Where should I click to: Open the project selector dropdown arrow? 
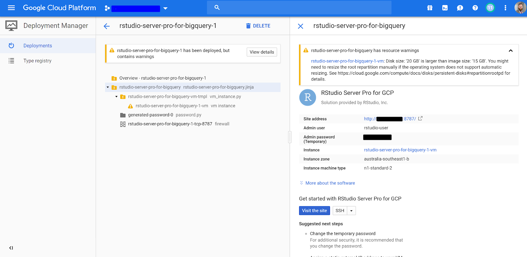tap(165, 8)
